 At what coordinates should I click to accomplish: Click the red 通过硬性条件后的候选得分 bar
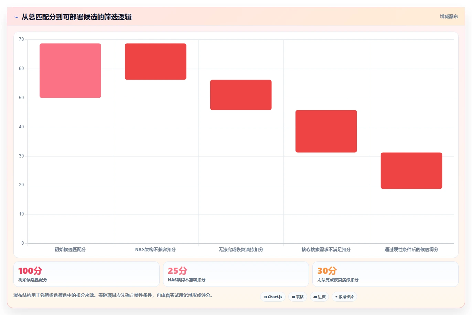pyautogui.click(x=411, y=171)
